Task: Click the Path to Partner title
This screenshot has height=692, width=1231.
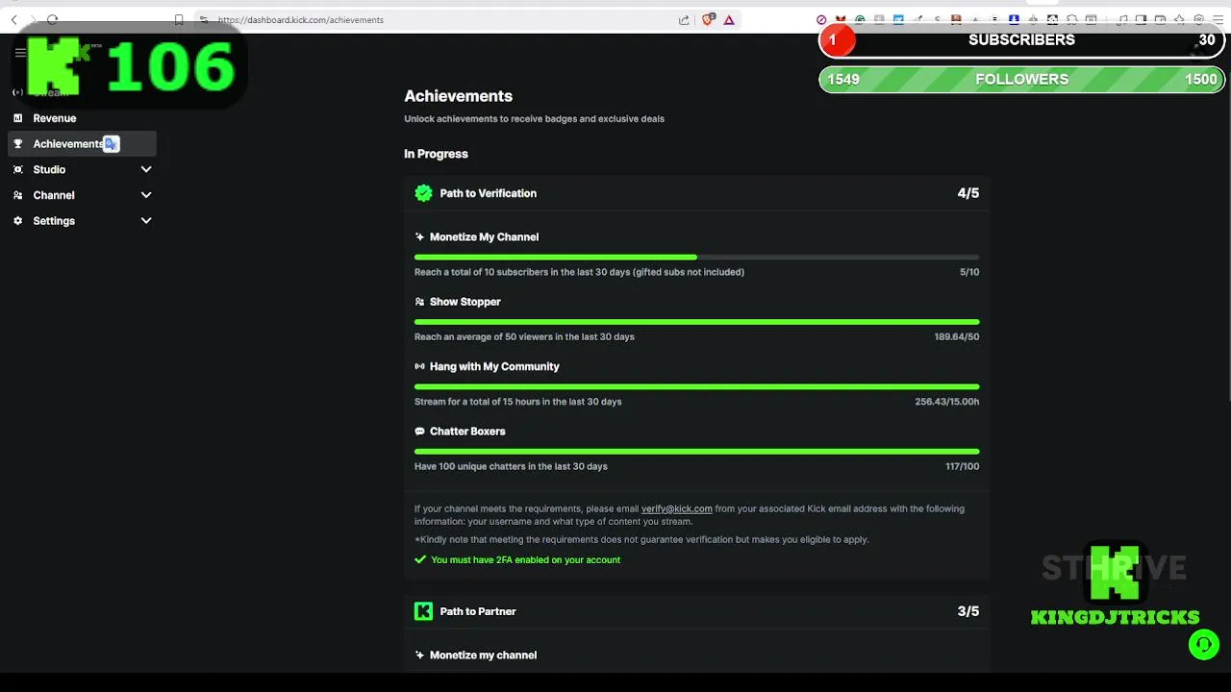Action: (478, 611)
